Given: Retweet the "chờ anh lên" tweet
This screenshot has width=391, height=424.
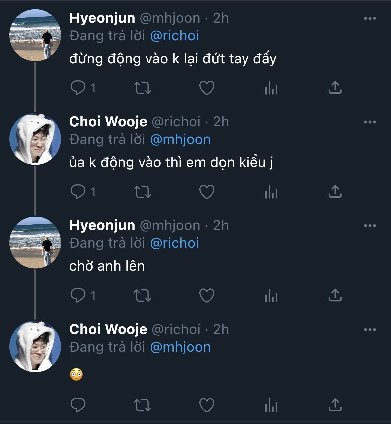Looking at the screenshot, I should 142,296.
